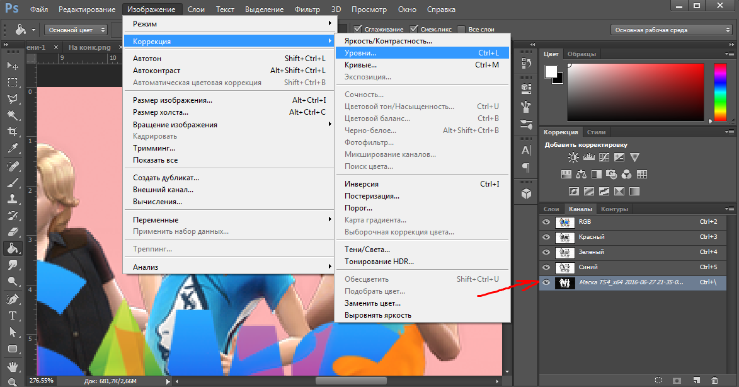Select the Polygonal Lasso tool

[13, 98]
